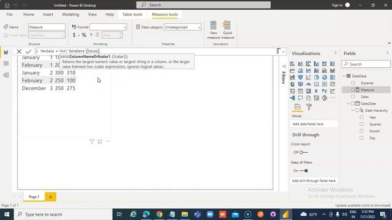Screen dimensions: 392x220
Task: Switch to Report view in left sidebar
Action: tap(6, 52)
